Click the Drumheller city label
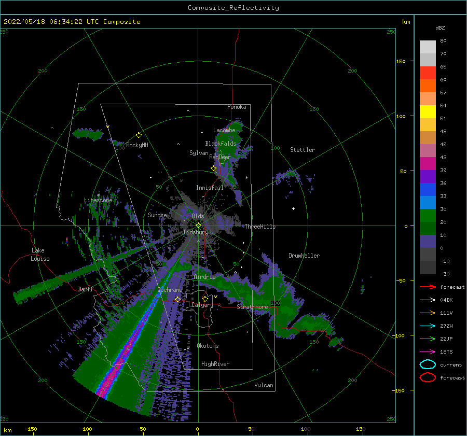 [304, 256]
